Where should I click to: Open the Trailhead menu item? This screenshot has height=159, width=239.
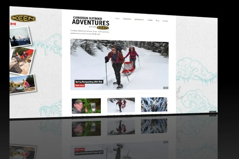click(127, 19)
